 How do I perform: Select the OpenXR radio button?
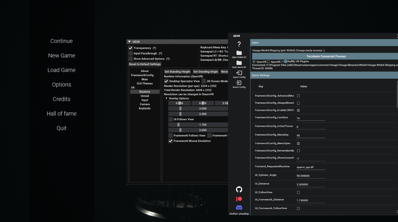click(x=268, y=62)
